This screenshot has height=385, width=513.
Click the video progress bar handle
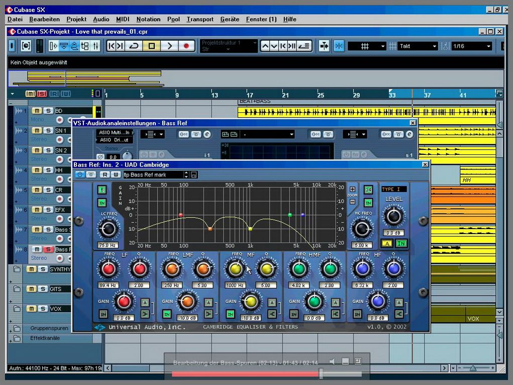point(321,373)
